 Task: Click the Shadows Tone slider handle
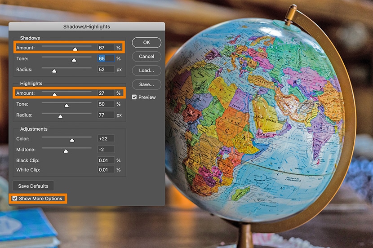(74, 60)
